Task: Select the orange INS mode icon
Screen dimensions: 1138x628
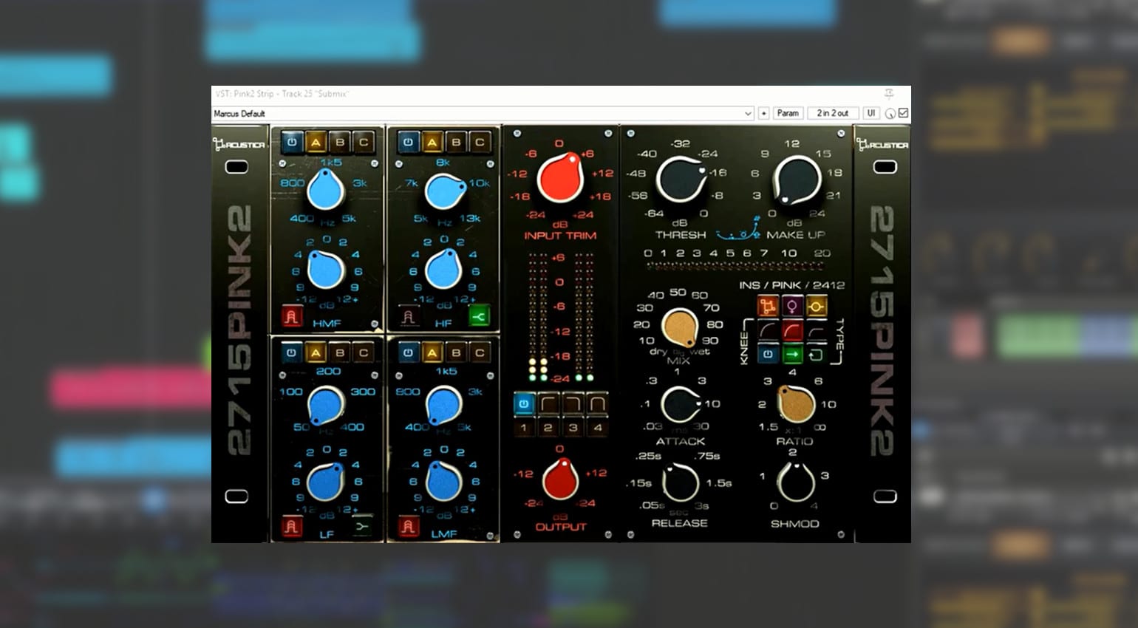Action: click(768, 306)
